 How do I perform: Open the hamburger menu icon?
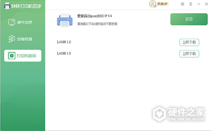tap(191, 4)
